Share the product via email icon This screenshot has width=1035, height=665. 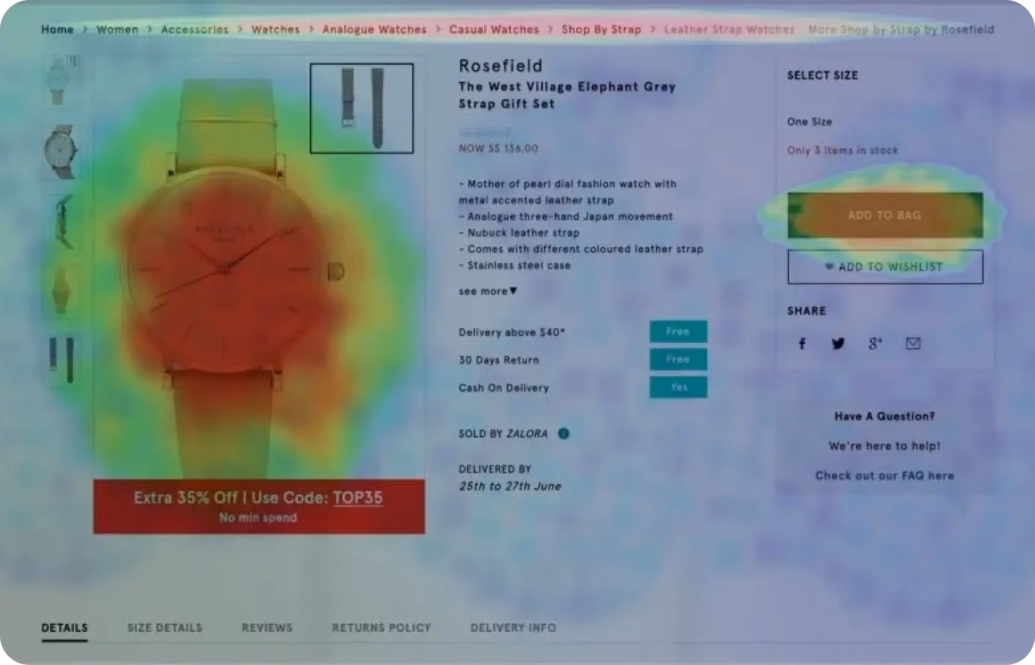(x=913, y=344)
